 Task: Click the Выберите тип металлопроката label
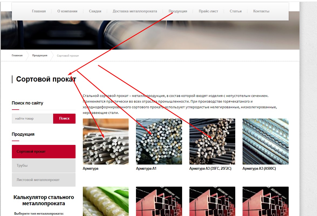click(39, 214)
